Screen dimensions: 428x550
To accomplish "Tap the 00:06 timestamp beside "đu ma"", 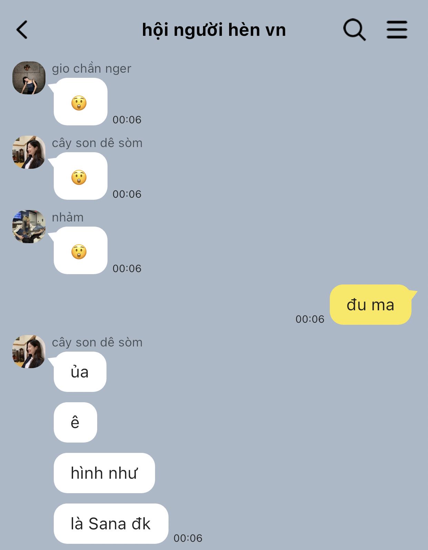I will point(310,319).
